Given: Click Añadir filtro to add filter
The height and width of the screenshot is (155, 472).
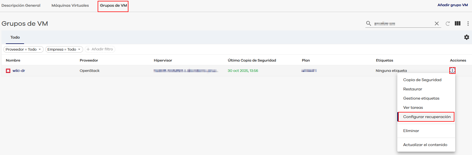Looking at the screenshot, I should [100, 49].
